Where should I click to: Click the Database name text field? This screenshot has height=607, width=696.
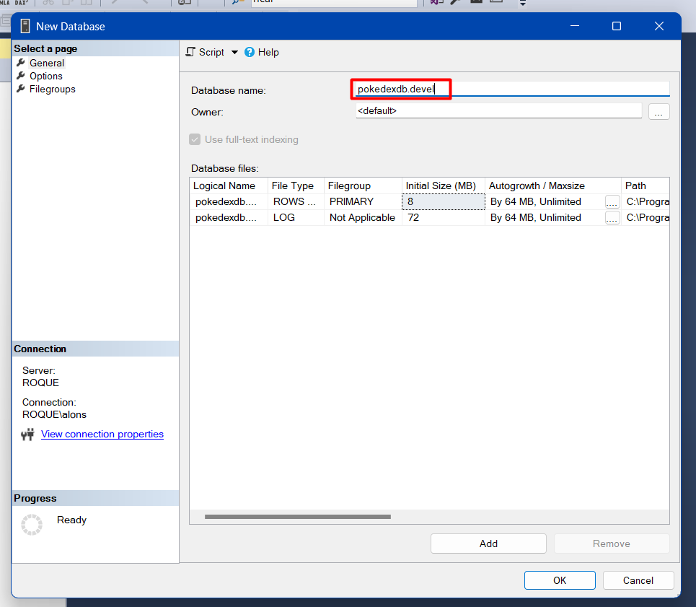[x=512, y=89]
